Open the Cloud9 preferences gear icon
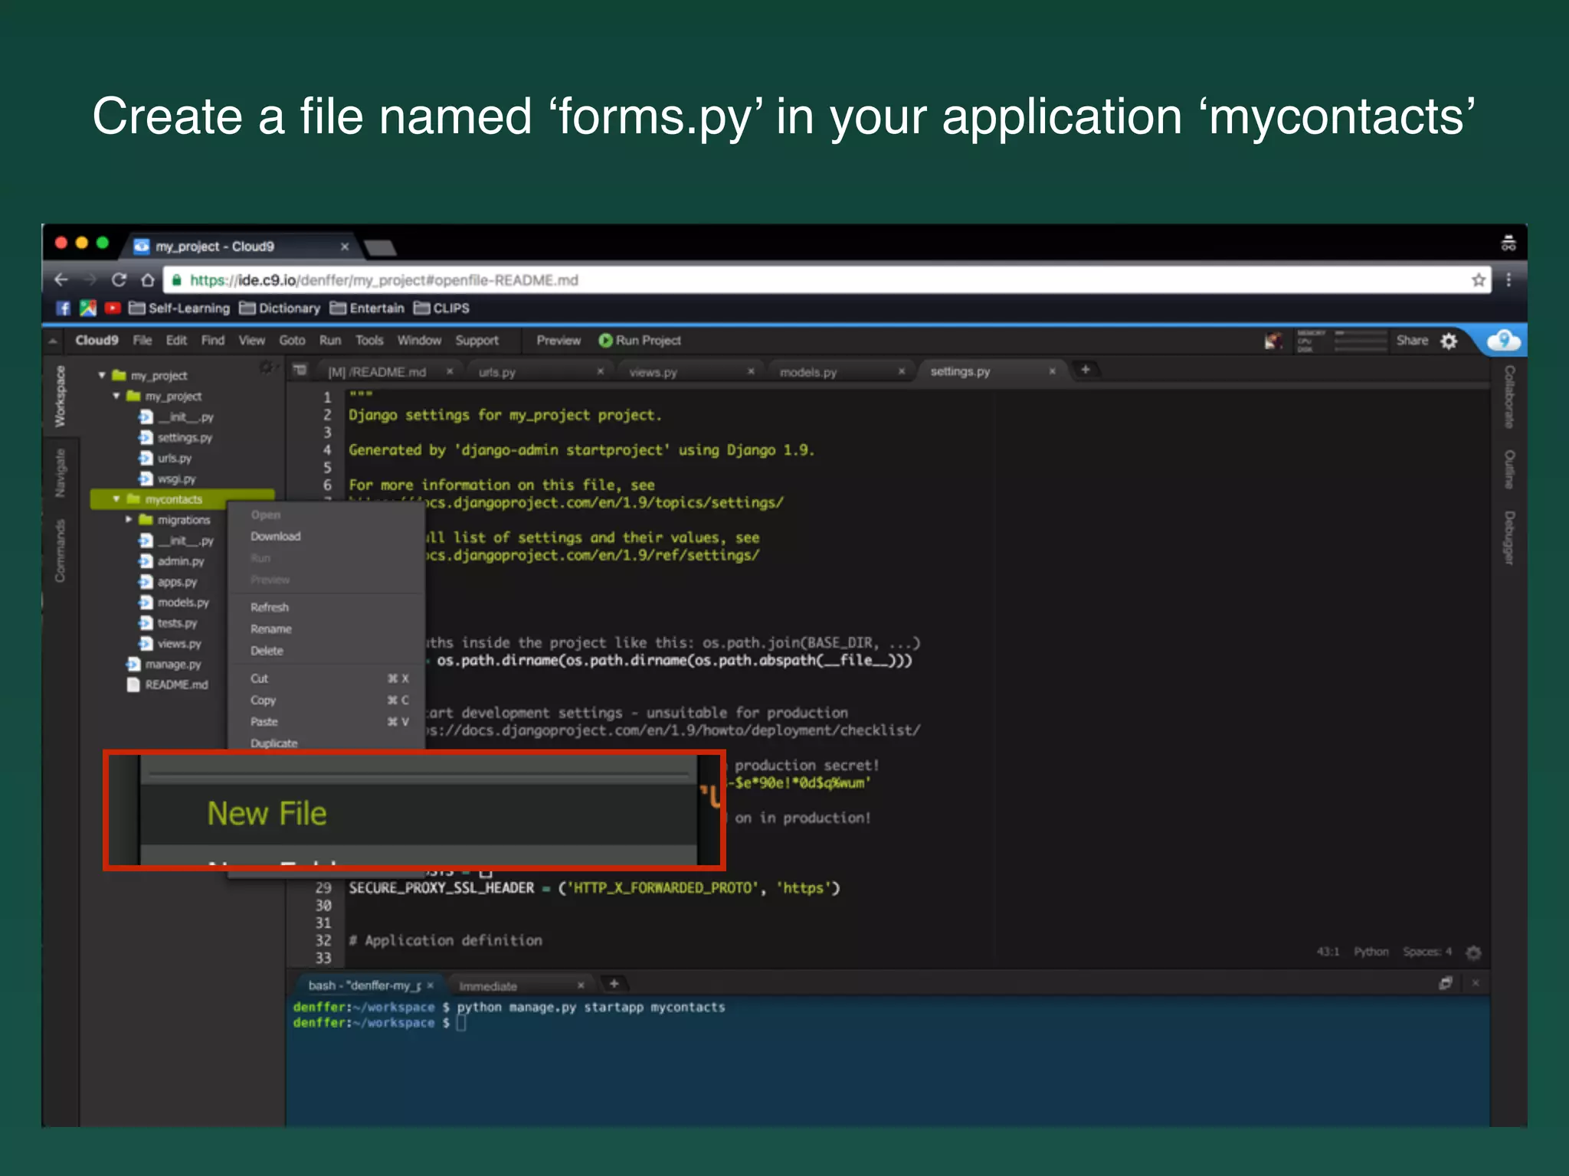This screenshot has height=1176, width=1569. [1449, 341]
